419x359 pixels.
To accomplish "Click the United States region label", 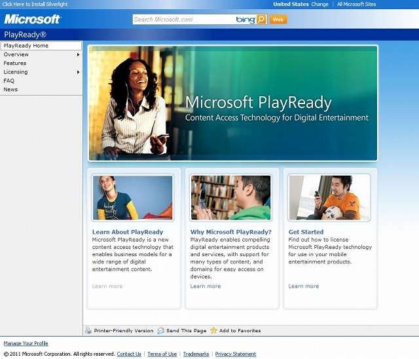I will pyautogui.click(x=291, y=4).
